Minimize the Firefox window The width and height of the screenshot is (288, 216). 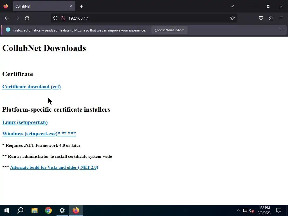(x=255, y=6)
